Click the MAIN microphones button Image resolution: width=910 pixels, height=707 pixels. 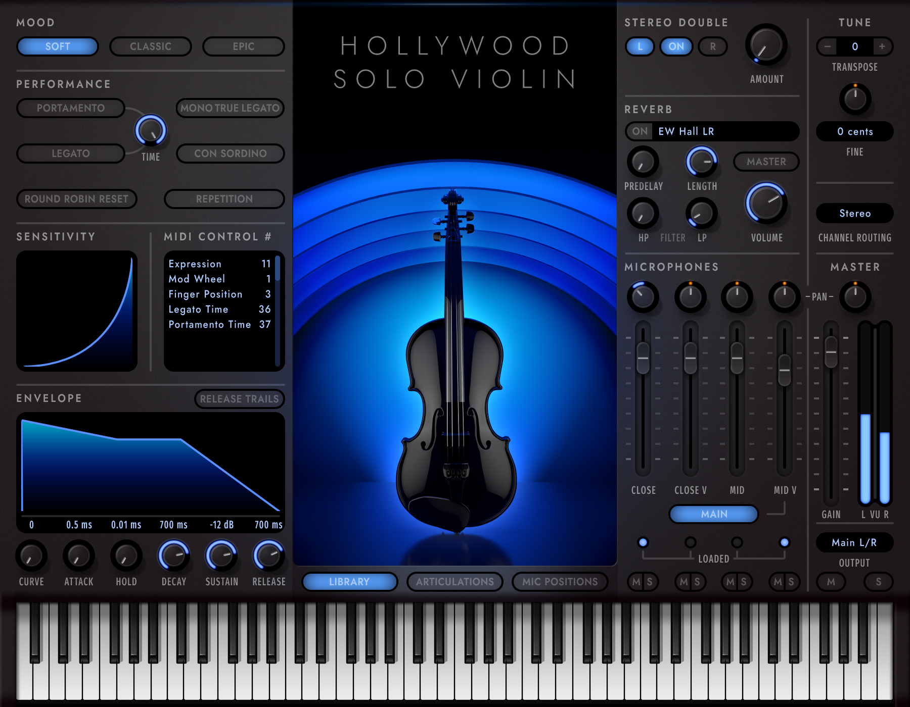tap(714, 514)
